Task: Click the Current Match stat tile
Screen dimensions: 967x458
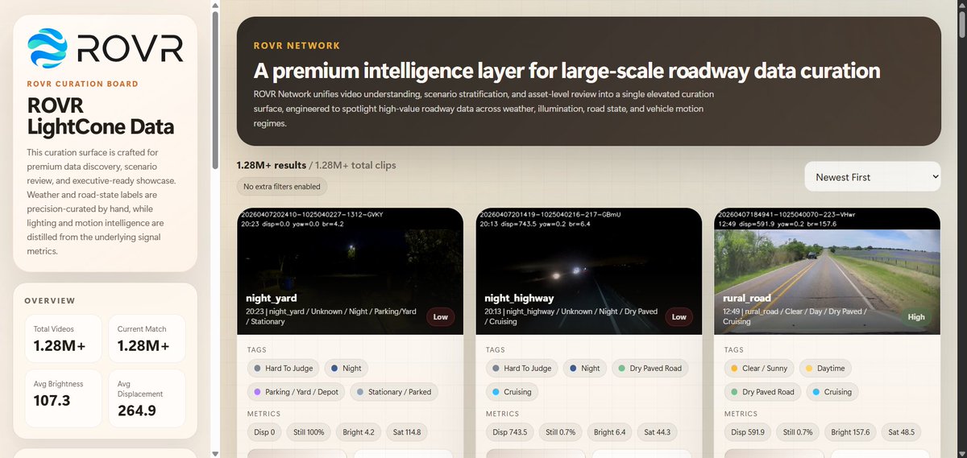Action: pyautogui.click(x=147, y=337)
